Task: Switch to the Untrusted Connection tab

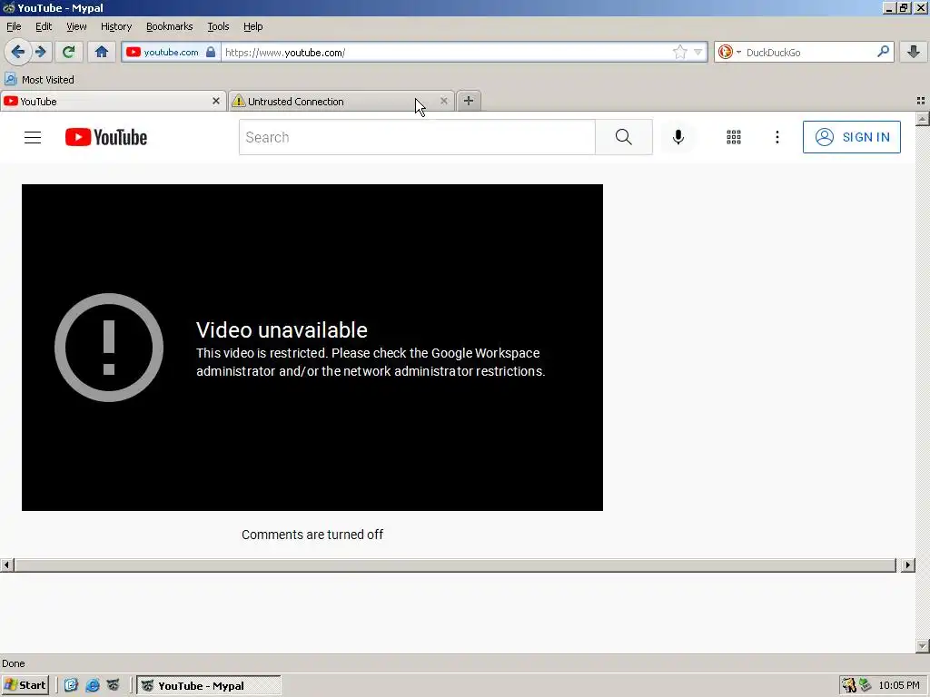Action: click(341, 102)
